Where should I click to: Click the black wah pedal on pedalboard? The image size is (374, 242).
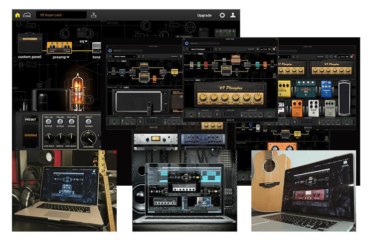[345, 98]
